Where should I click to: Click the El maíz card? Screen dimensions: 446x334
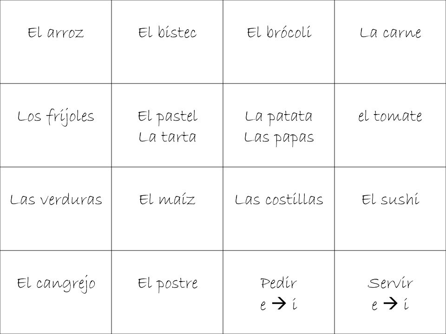pyautogui.click(x=167, y=209)
